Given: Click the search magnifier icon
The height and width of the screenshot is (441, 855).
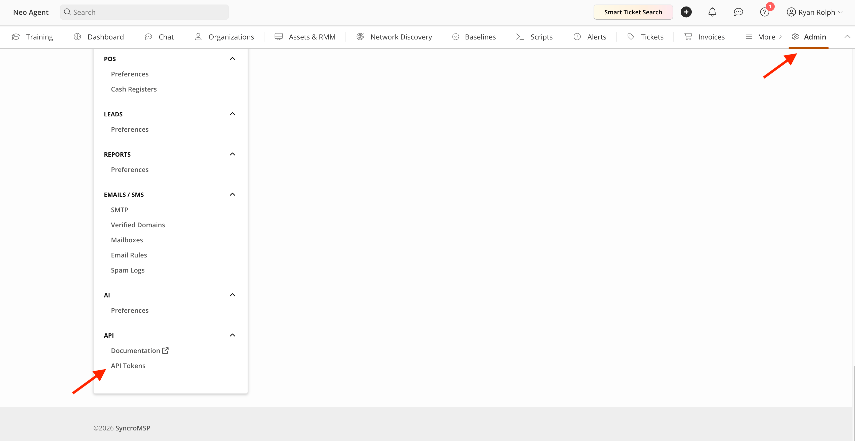Looking at the screenshot, I should coord(67,12).
